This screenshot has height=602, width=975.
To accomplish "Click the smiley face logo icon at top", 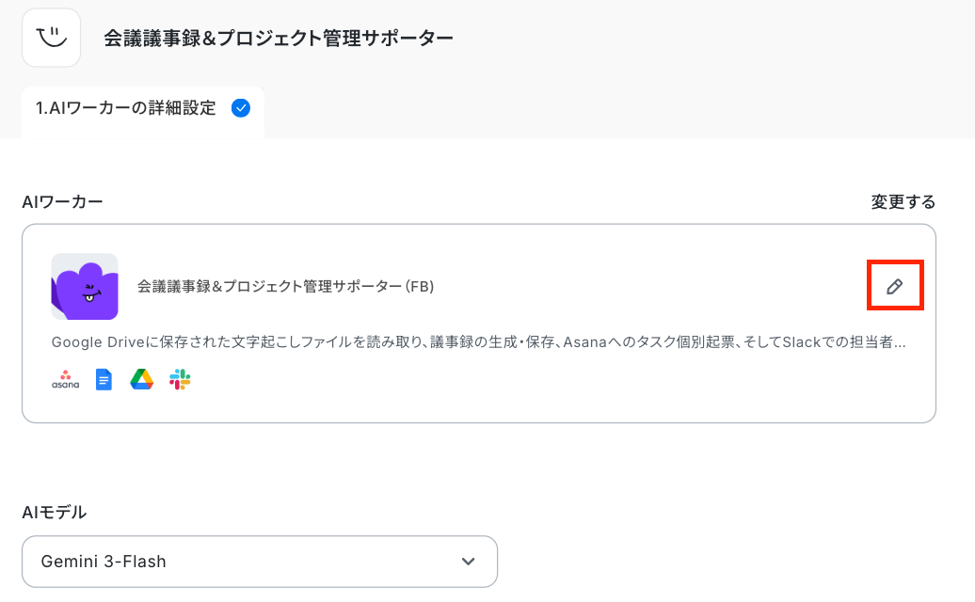I will 52,38.
